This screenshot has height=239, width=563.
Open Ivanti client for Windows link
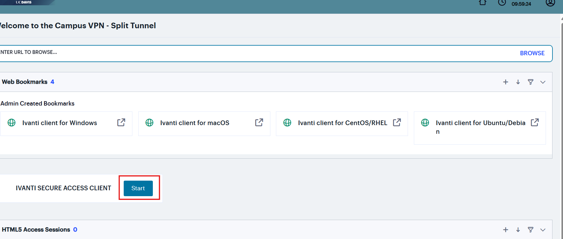click(60, 123)
